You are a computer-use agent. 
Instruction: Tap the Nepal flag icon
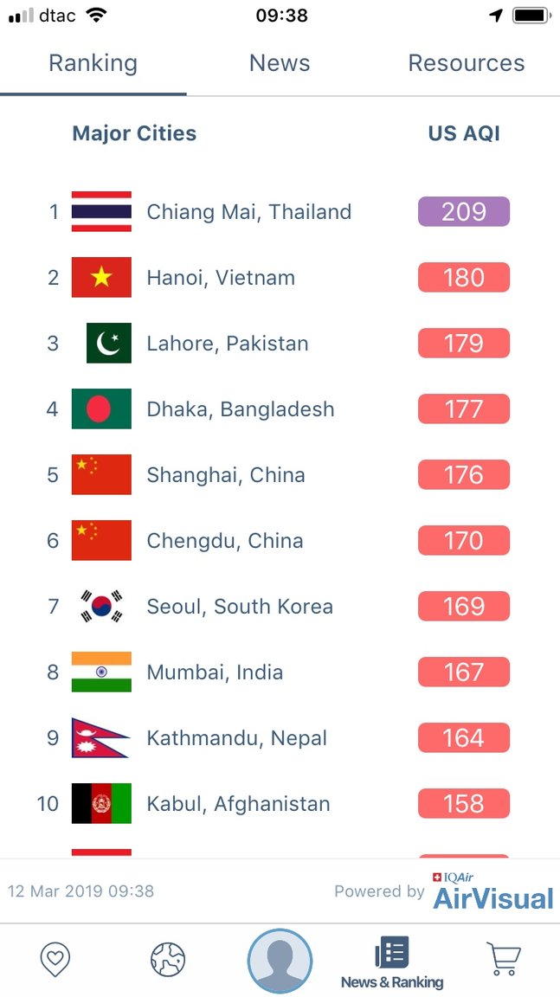100,737
